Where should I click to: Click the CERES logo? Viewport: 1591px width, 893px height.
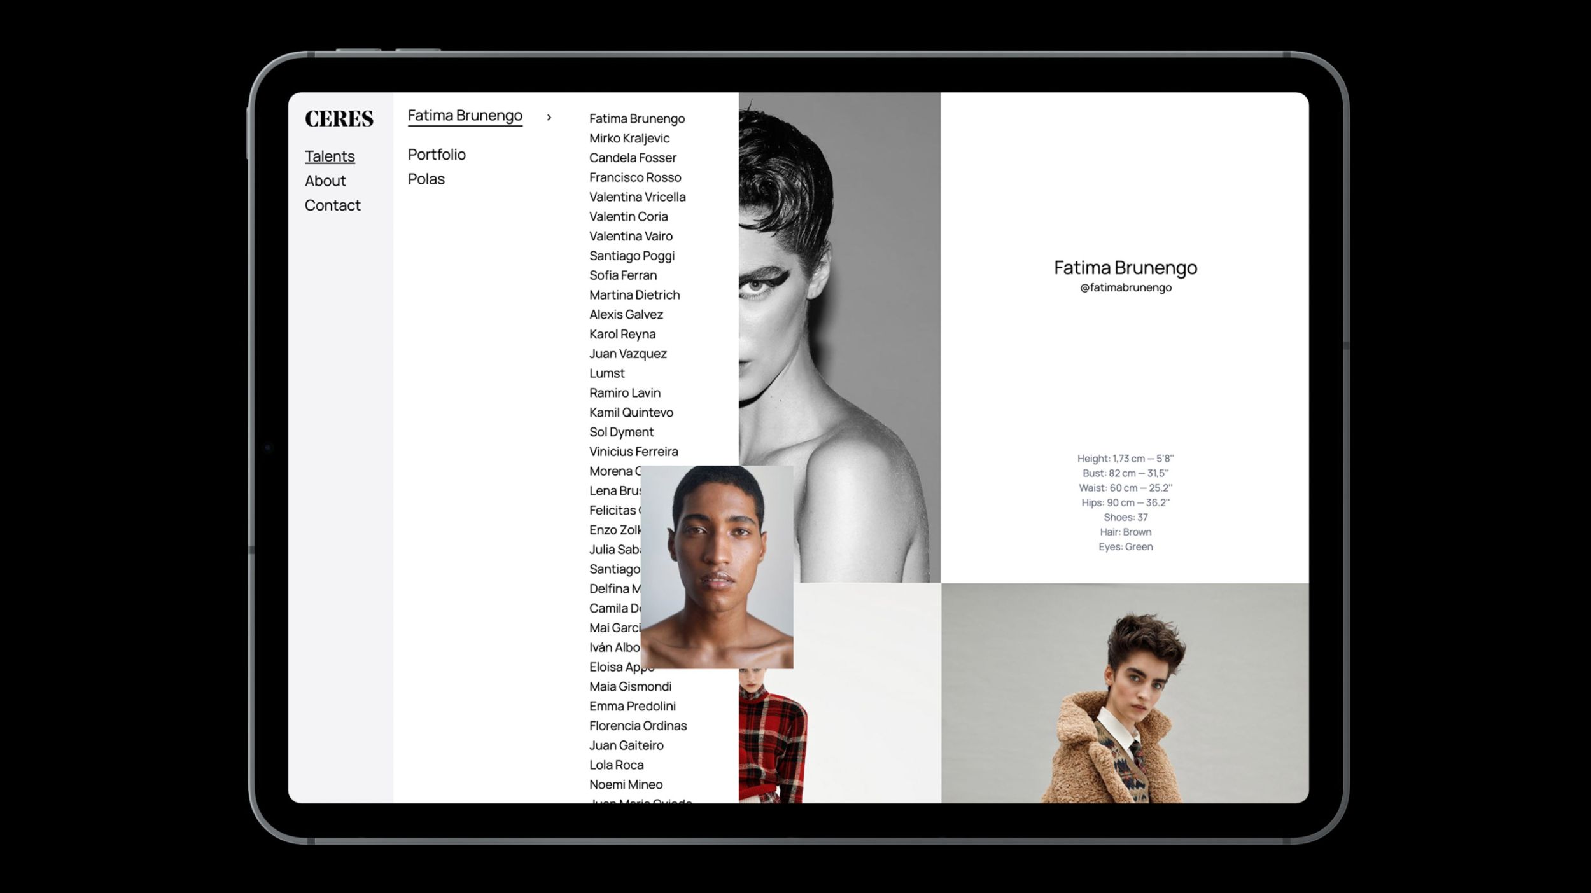point(339,119)
